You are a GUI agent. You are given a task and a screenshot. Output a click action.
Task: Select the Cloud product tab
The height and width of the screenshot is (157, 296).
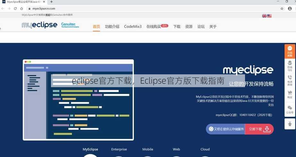point(205,149)
